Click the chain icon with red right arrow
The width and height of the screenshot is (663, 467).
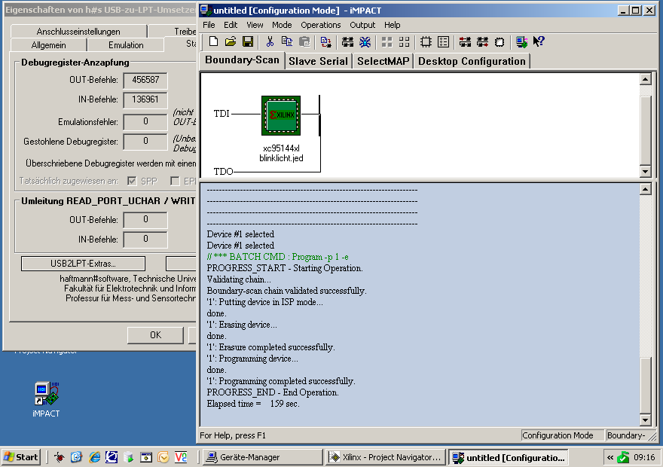pyautogui.click(x=482, y=41)
